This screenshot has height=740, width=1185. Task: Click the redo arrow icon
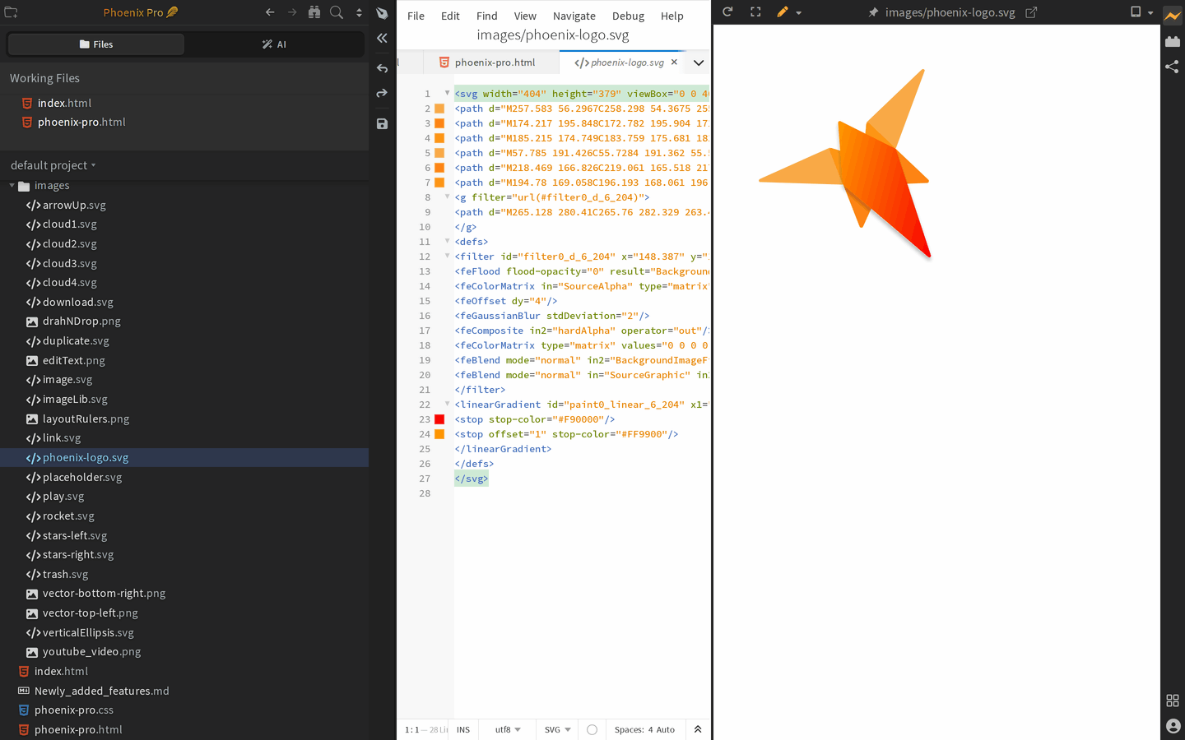[382, 94]
